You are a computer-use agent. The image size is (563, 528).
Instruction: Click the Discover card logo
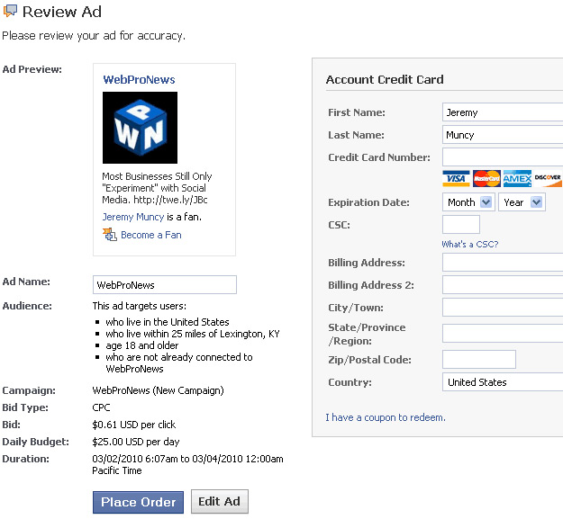click(548, 178)
